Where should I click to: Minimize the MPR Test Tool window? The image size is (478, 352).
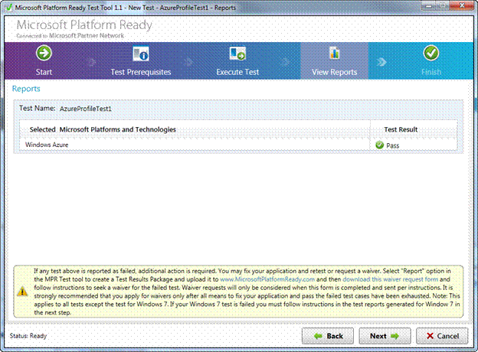click(x=428, y=5)
